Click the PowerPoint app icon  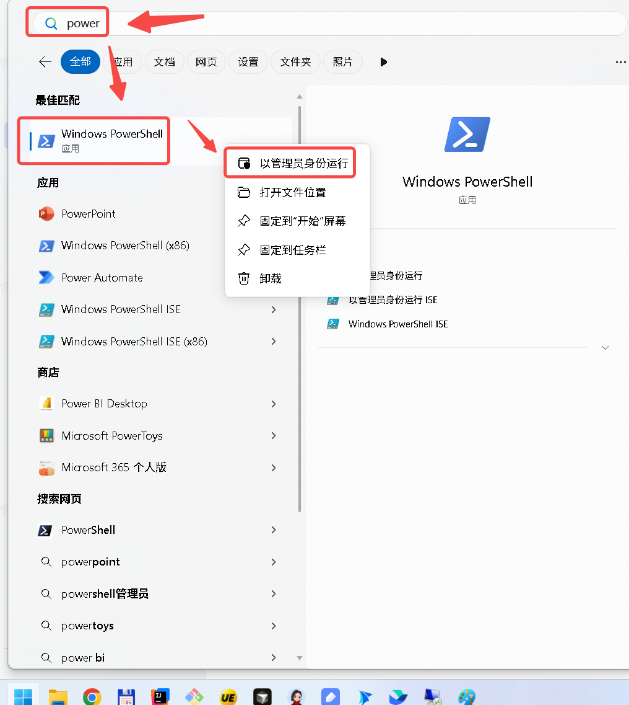coord(46,214)
